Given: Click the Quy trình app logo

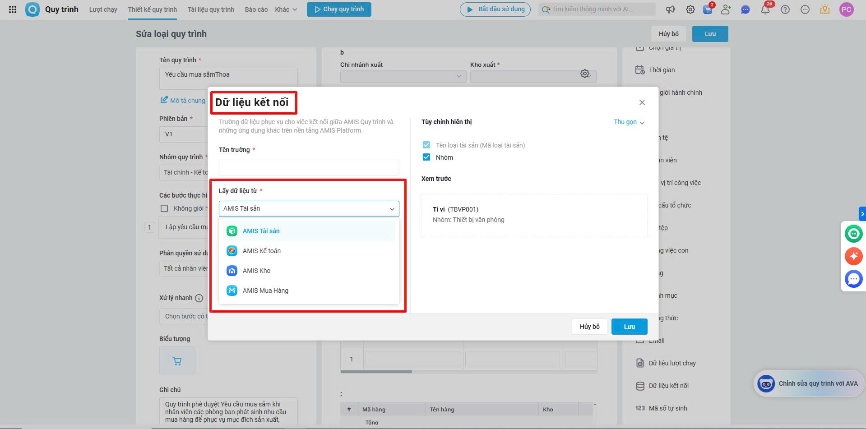Looking at the screenshot, I should [32, 9].
